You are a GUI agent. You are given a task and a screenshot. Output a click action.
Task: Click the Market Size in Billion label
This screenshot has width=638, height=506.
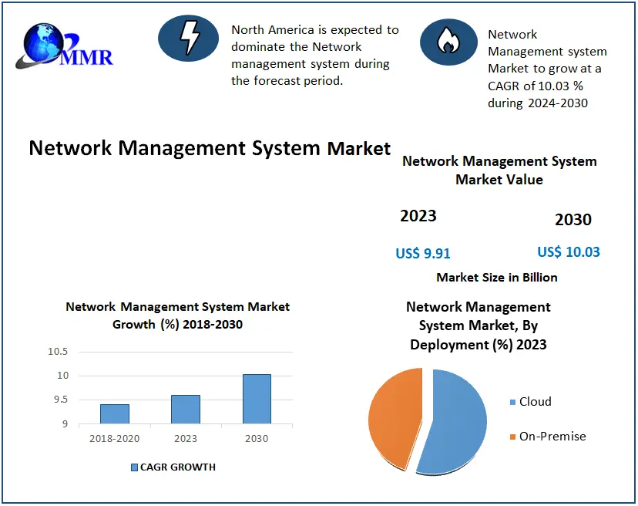[x=496, y=277]
